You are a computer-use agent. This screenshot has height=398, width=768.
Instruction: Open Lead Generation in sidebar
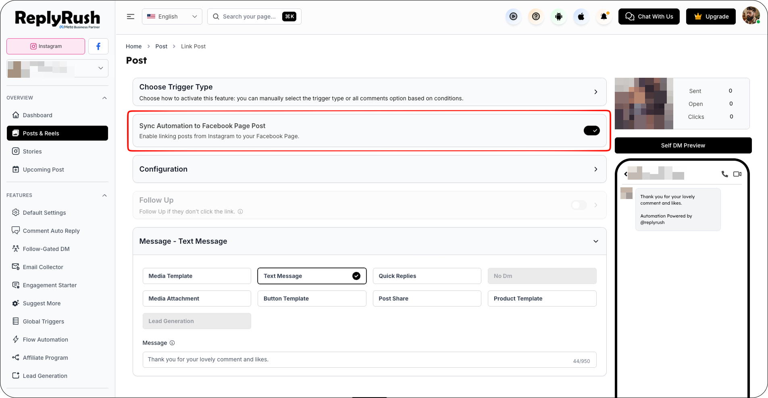coord(57,376)
